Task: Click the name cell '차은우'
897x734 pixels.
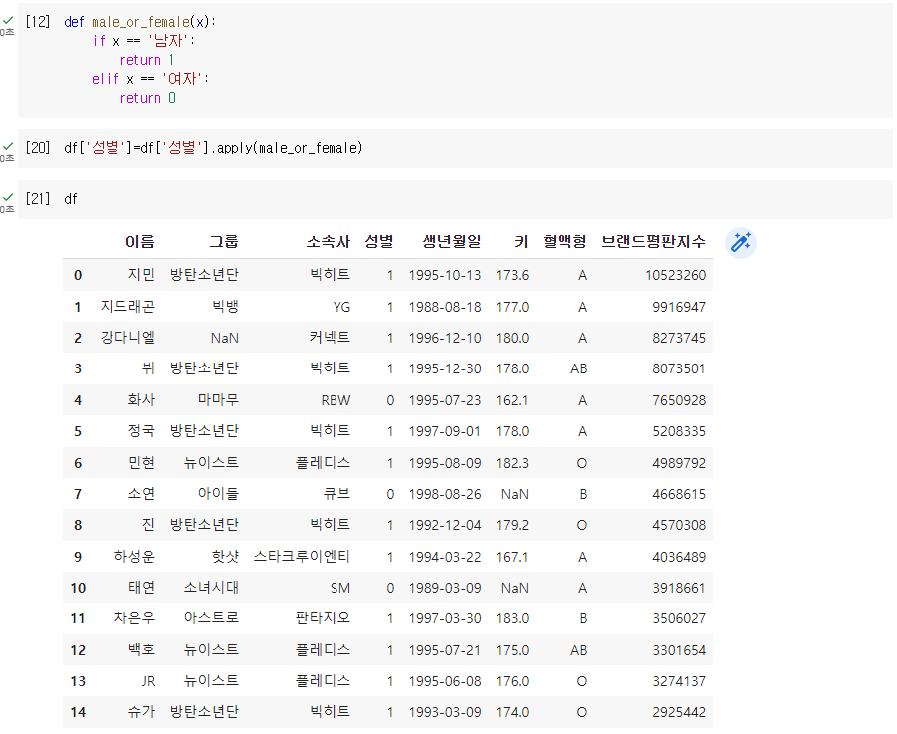Action: [x=134, y=617]
